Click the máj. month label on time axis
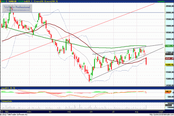Image resolution: width=174 pixels, height=116 pixels. click(69, 112)
